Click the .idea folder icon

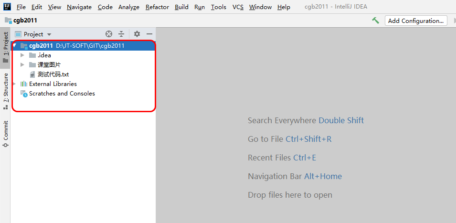(x=32, y=55)
